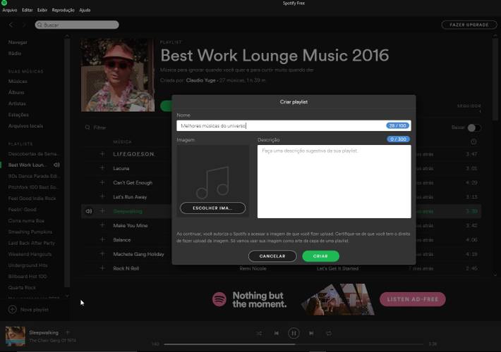Open the Exibir menu
This screenshot has width=501, height=352.
click(x=42, y=10)
